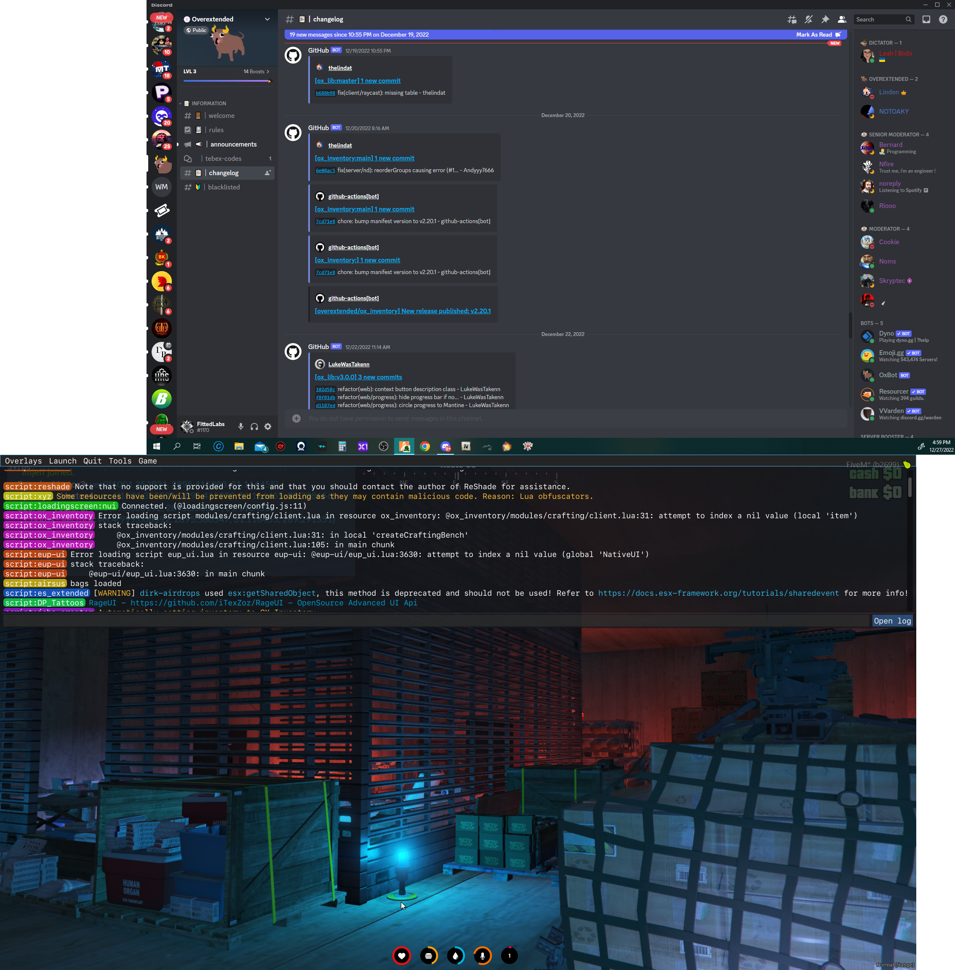Open Skryptec member entry

pyautogui.click(x=904, y=281)
